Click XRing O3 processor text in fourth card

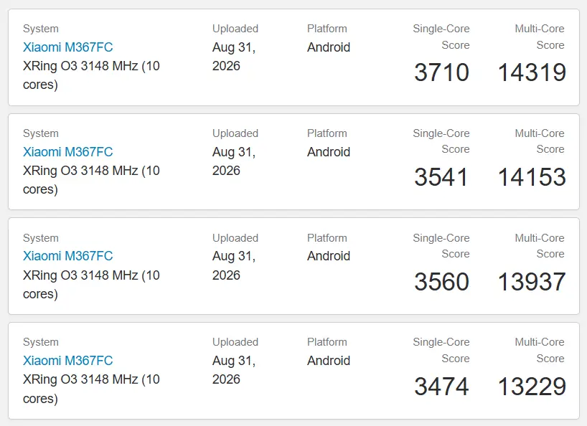(91, 389)
